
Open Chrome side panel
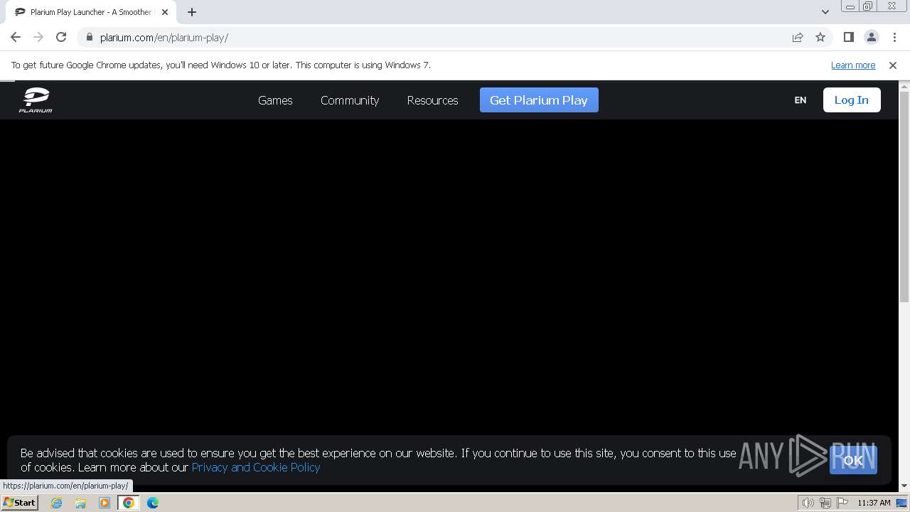click(x=849, y=37)
